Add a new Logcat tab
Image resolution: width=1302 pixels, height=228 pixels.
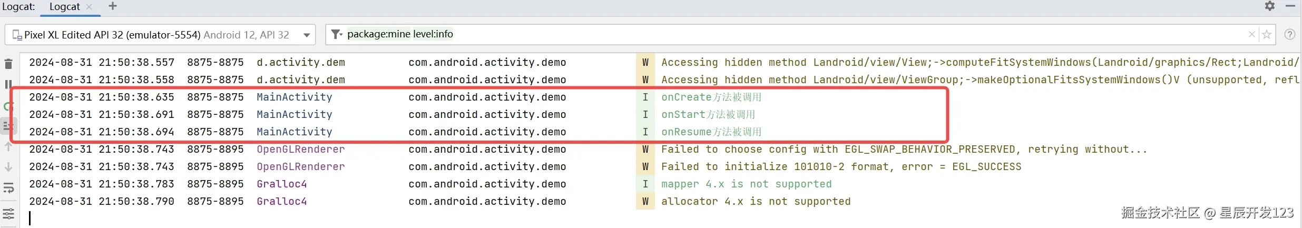[x=113, y=6]
